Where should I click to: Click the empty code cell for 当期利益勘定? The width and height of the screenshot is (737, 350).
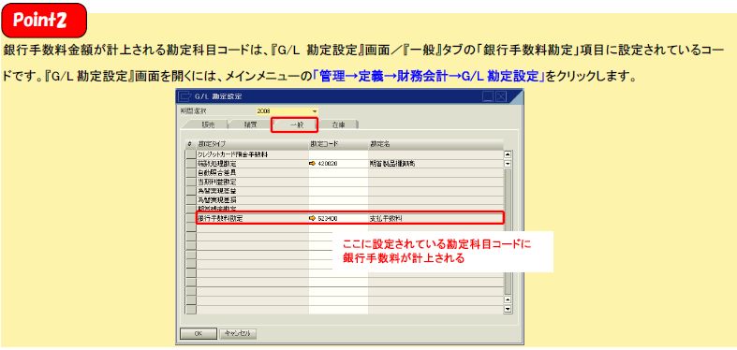[x=338, y=182]
